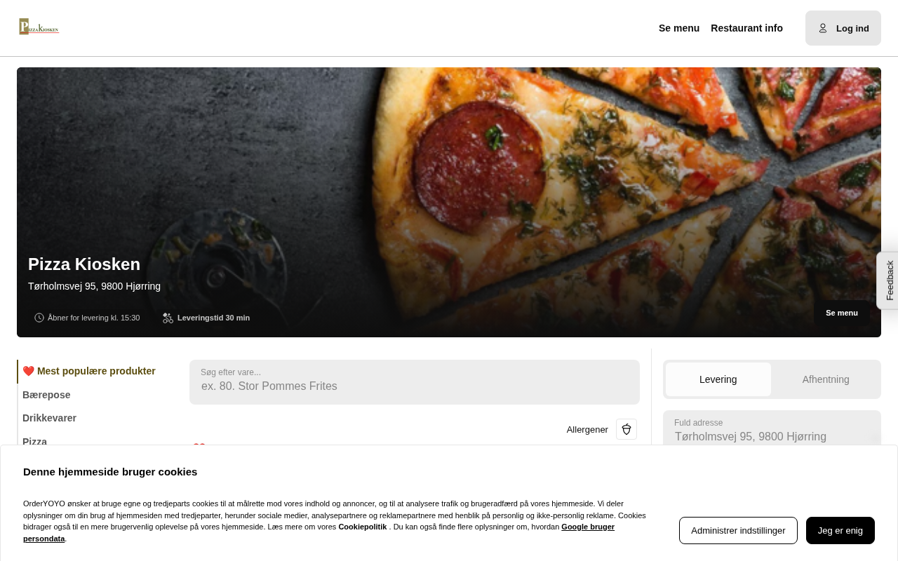Click the Se menu button on banner
This screenshot has height=561, width=898.
pos(842,313)
